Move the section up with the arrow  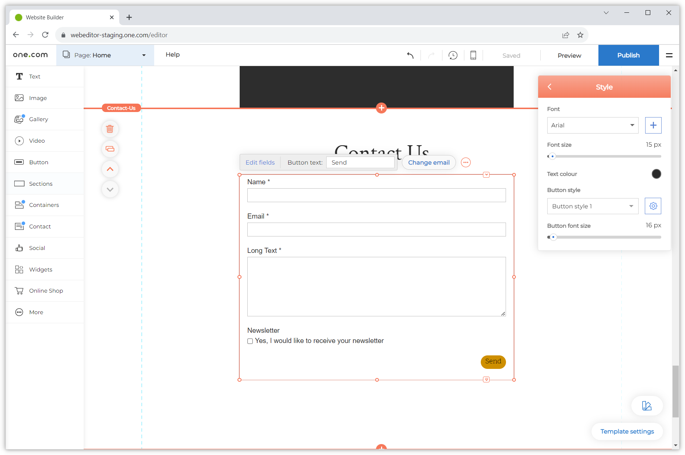(x=110, y=169)
